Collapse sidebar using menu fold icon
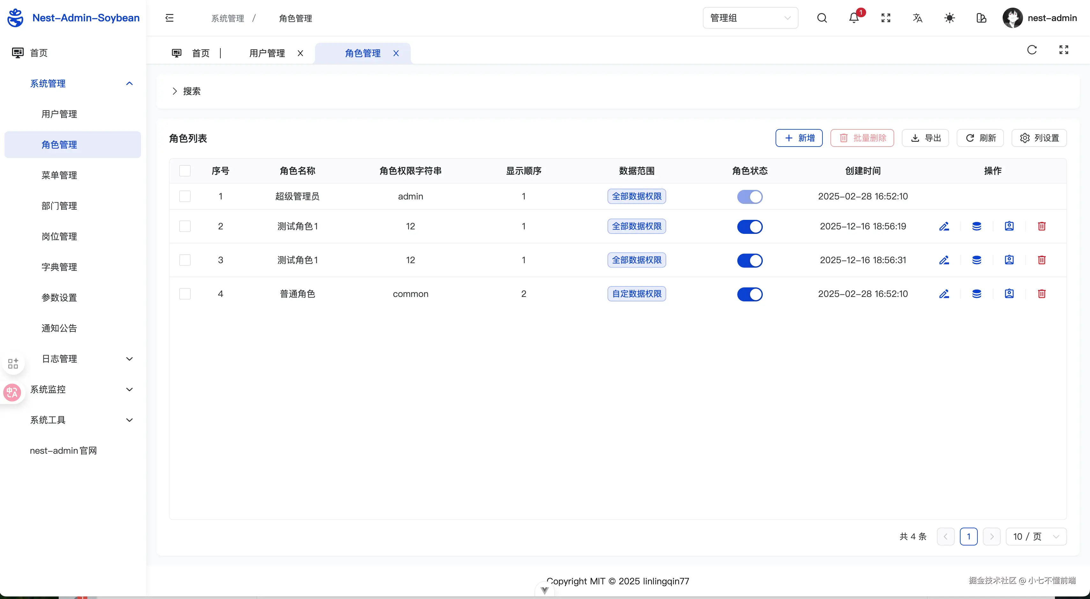The height and width of the screenshot is (599, 1090). tap(169, 18)
